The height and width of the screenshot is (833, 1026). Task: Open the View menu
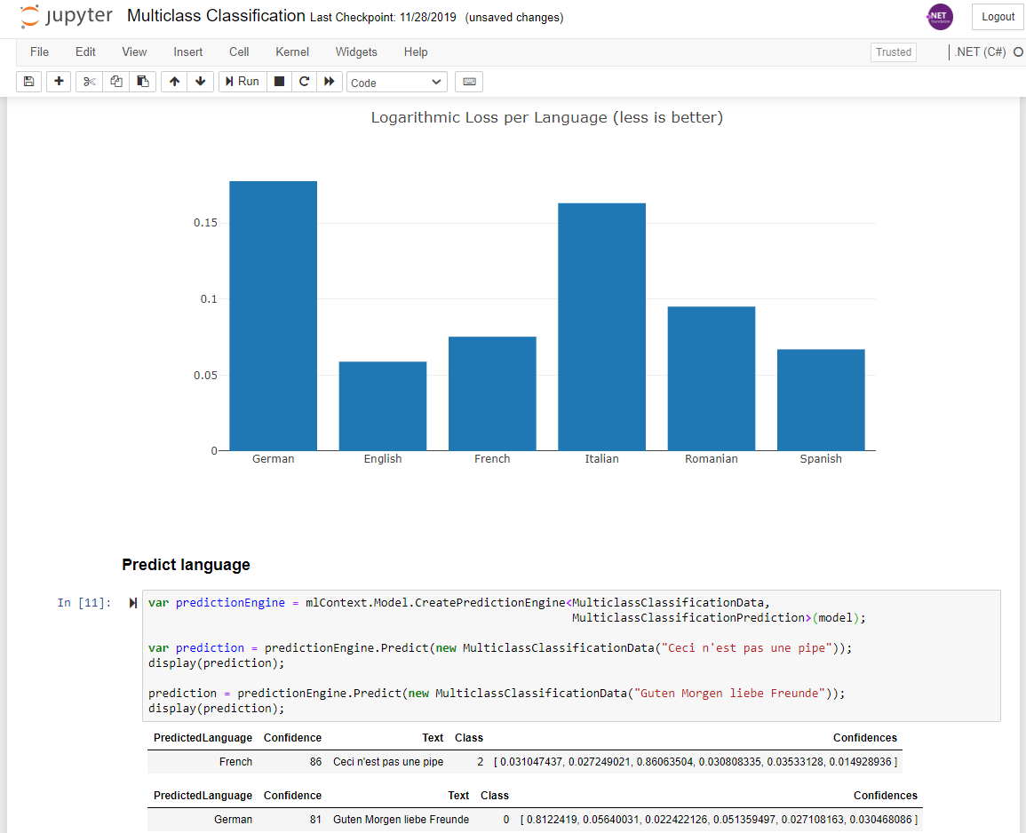pyautogui.click(x=134, y=52)
